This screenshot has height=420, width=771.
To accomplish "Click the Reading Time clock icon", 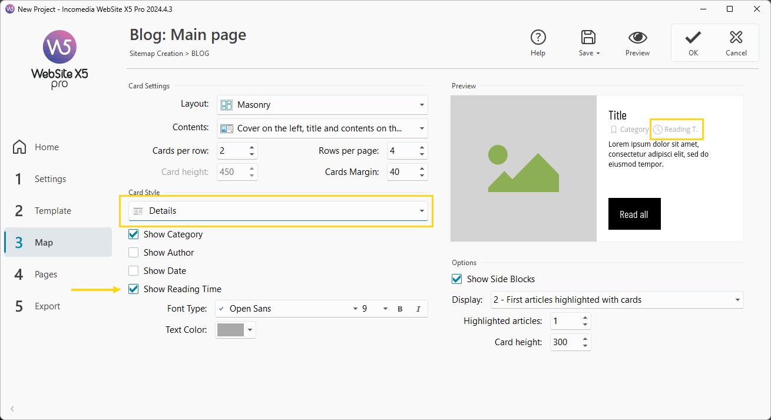I will click(659, 130).
